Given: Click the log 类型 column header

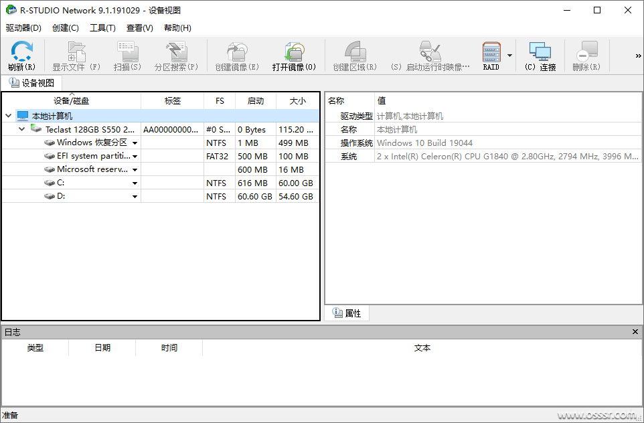Looking at the screenshot, I should click(35, 348).
